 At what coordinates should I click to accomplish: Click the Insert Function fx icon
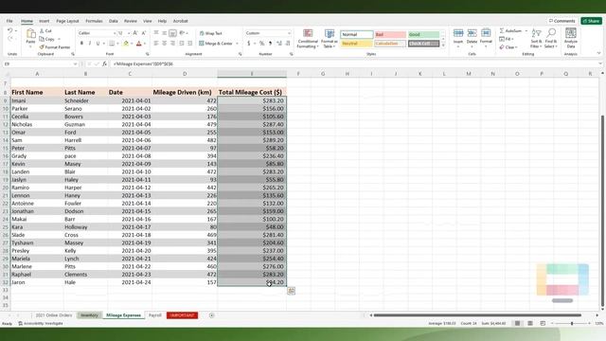click(x=104, y=63)
